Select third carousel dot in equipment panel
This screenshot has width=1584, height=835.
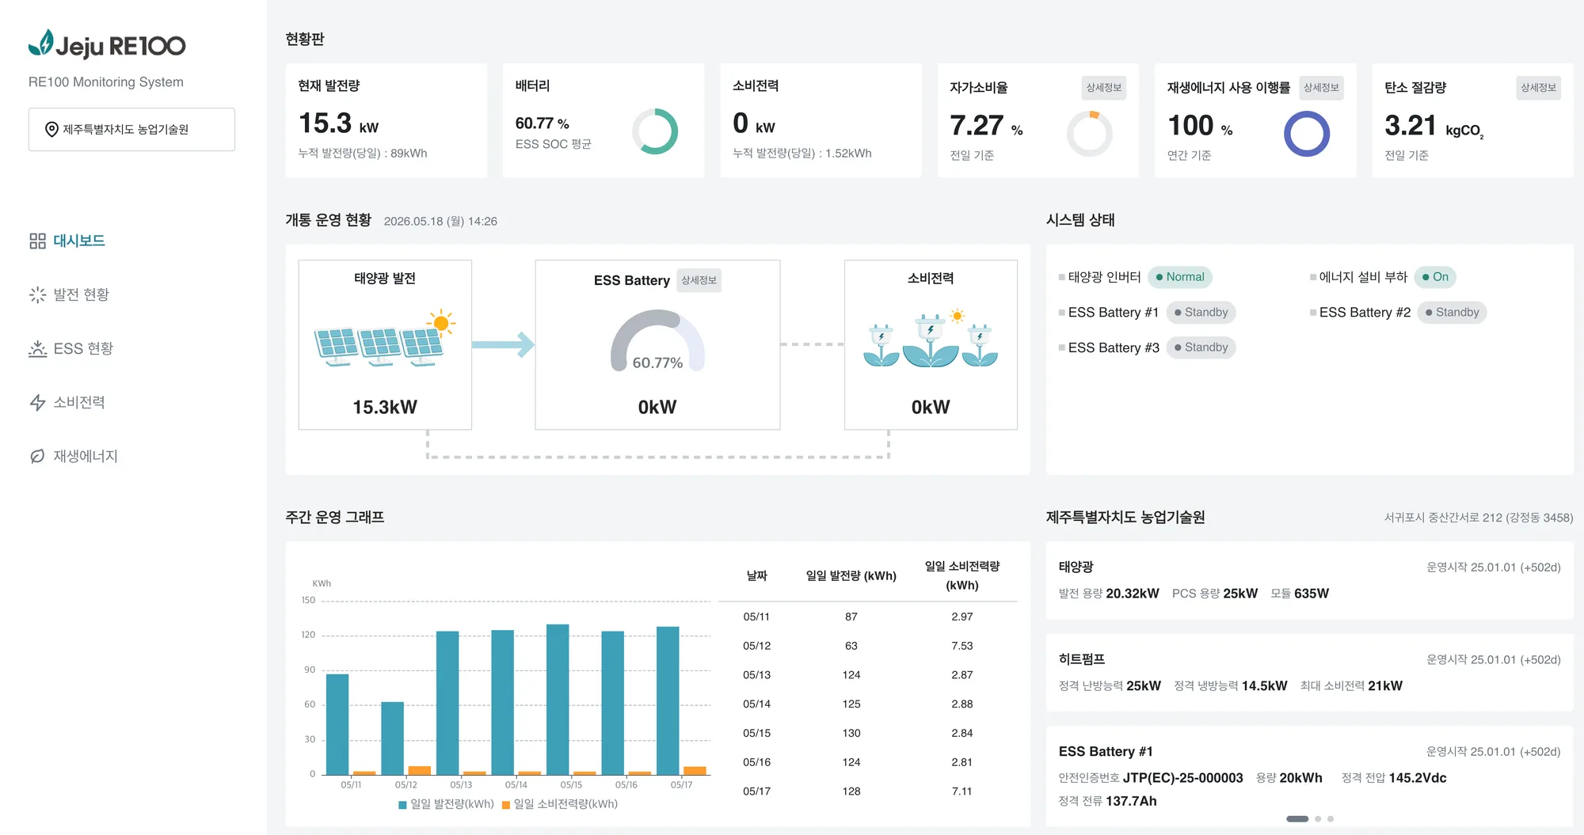click(1331, 818)
